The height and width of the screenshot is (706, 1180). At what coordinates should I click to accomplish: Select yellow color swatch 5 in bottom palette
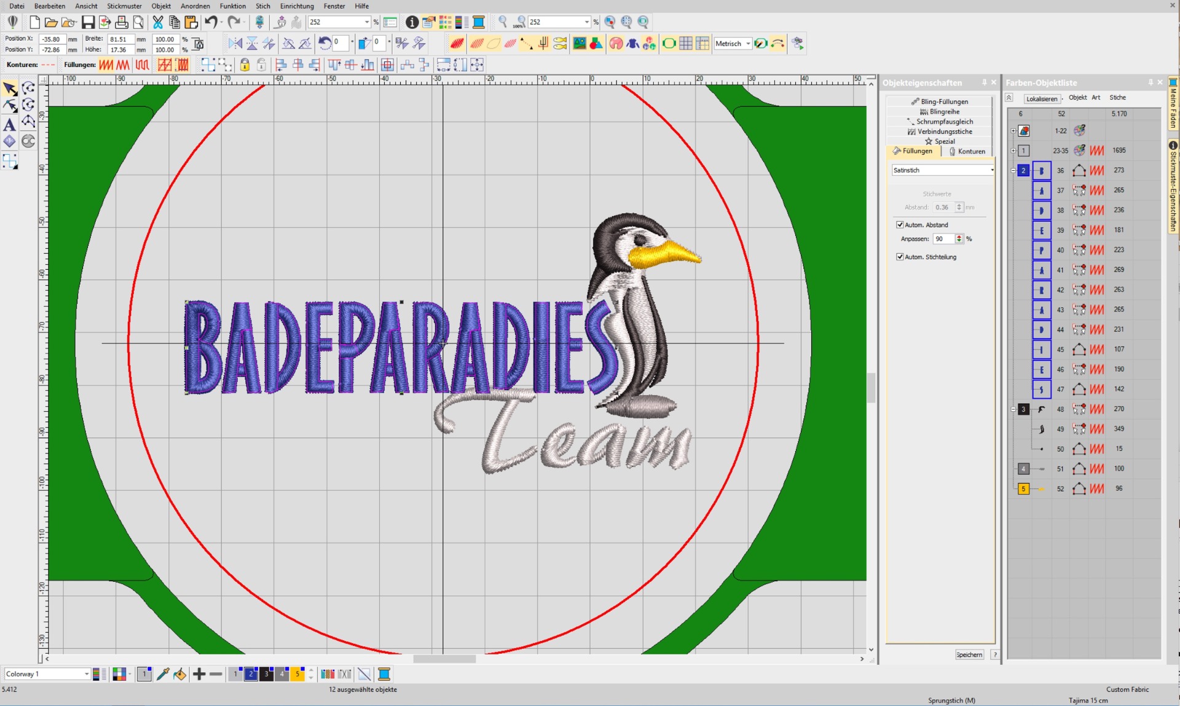click(x=297, y=674)
